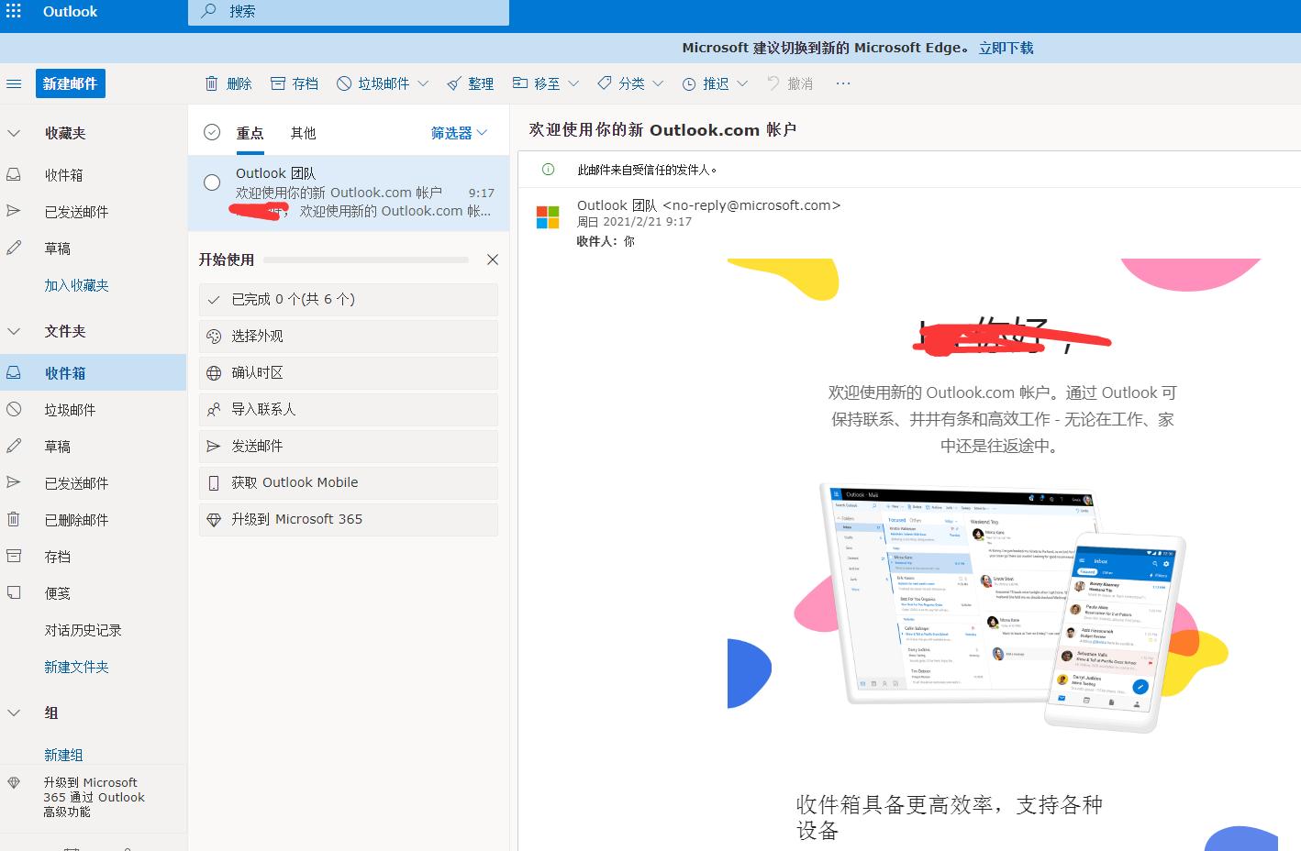The height and width of the screenshot is (851, 1301).
Task: Click inside the search (搜索) field
Action: pyautogui.click(x=349, y=12)
